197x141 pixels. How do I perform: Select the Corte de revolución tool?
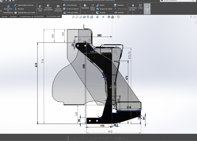click(x=58, y=8)
